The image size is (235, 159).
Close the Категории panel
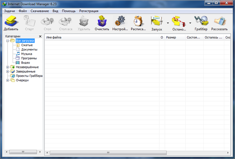40,36
